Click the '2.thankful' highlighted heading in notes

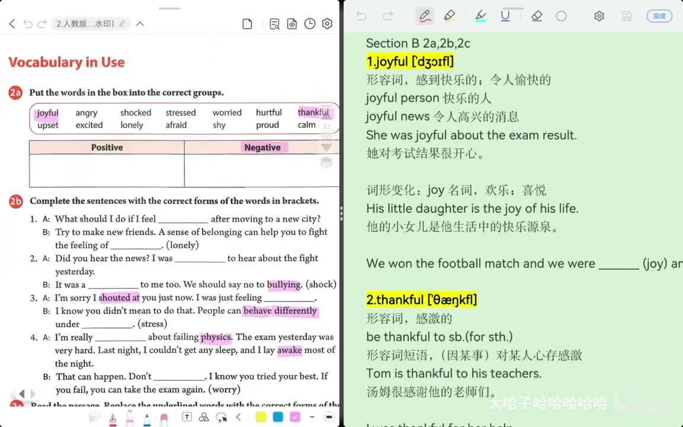[x=422, y=299]
